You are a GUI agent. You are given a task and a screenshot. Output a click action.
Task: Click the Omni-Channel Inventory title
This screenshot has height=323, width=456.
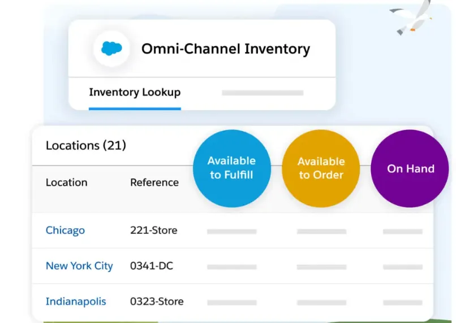click(226, 49)
